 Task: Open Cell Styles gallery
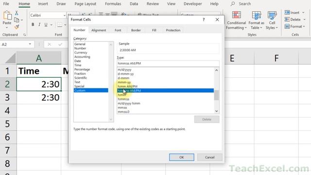click(272, 20)
